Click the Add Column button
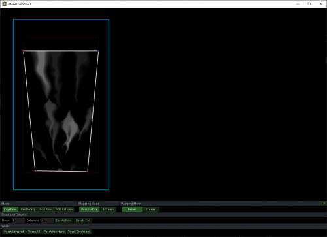Viewport: 327px width, 237px height. click(64, 210)
